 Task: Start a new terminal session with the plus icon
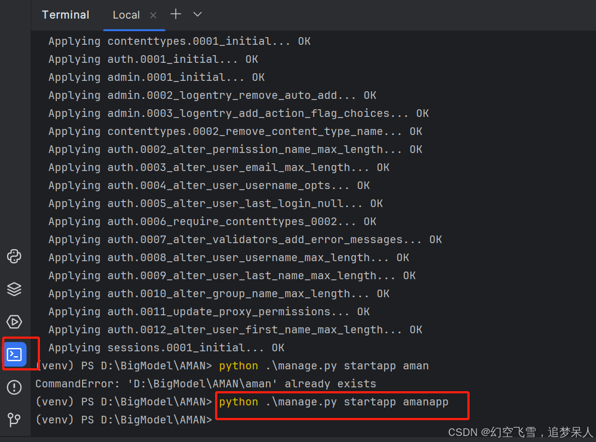175,15
